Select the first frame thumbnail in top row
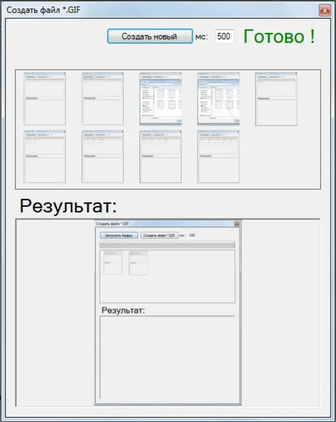The image size is (336, 422). pyautogui.click(x=45, y=99)
